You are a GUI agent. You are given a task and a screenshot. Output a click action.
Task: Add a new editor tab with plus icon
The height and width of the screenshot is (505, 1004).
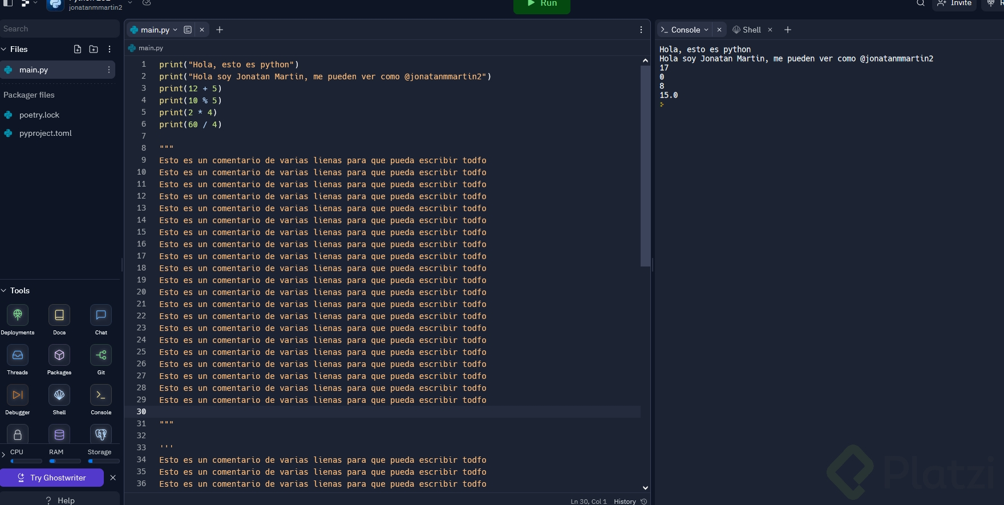pos(220,30)
